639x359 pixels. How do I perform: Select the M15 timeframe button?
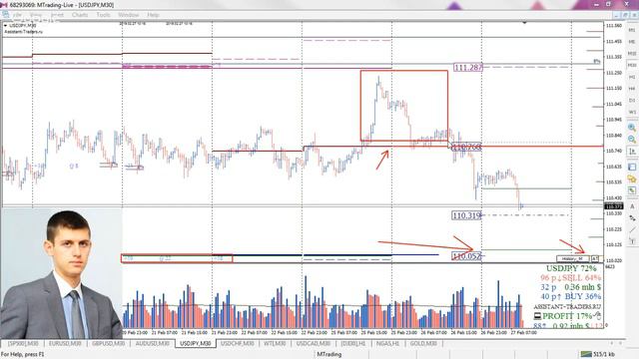tap(632, 53)
